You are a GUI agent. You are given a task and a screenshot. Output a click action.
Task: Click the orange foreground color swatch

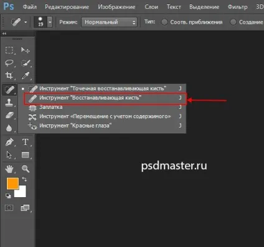tap(12, 184)
